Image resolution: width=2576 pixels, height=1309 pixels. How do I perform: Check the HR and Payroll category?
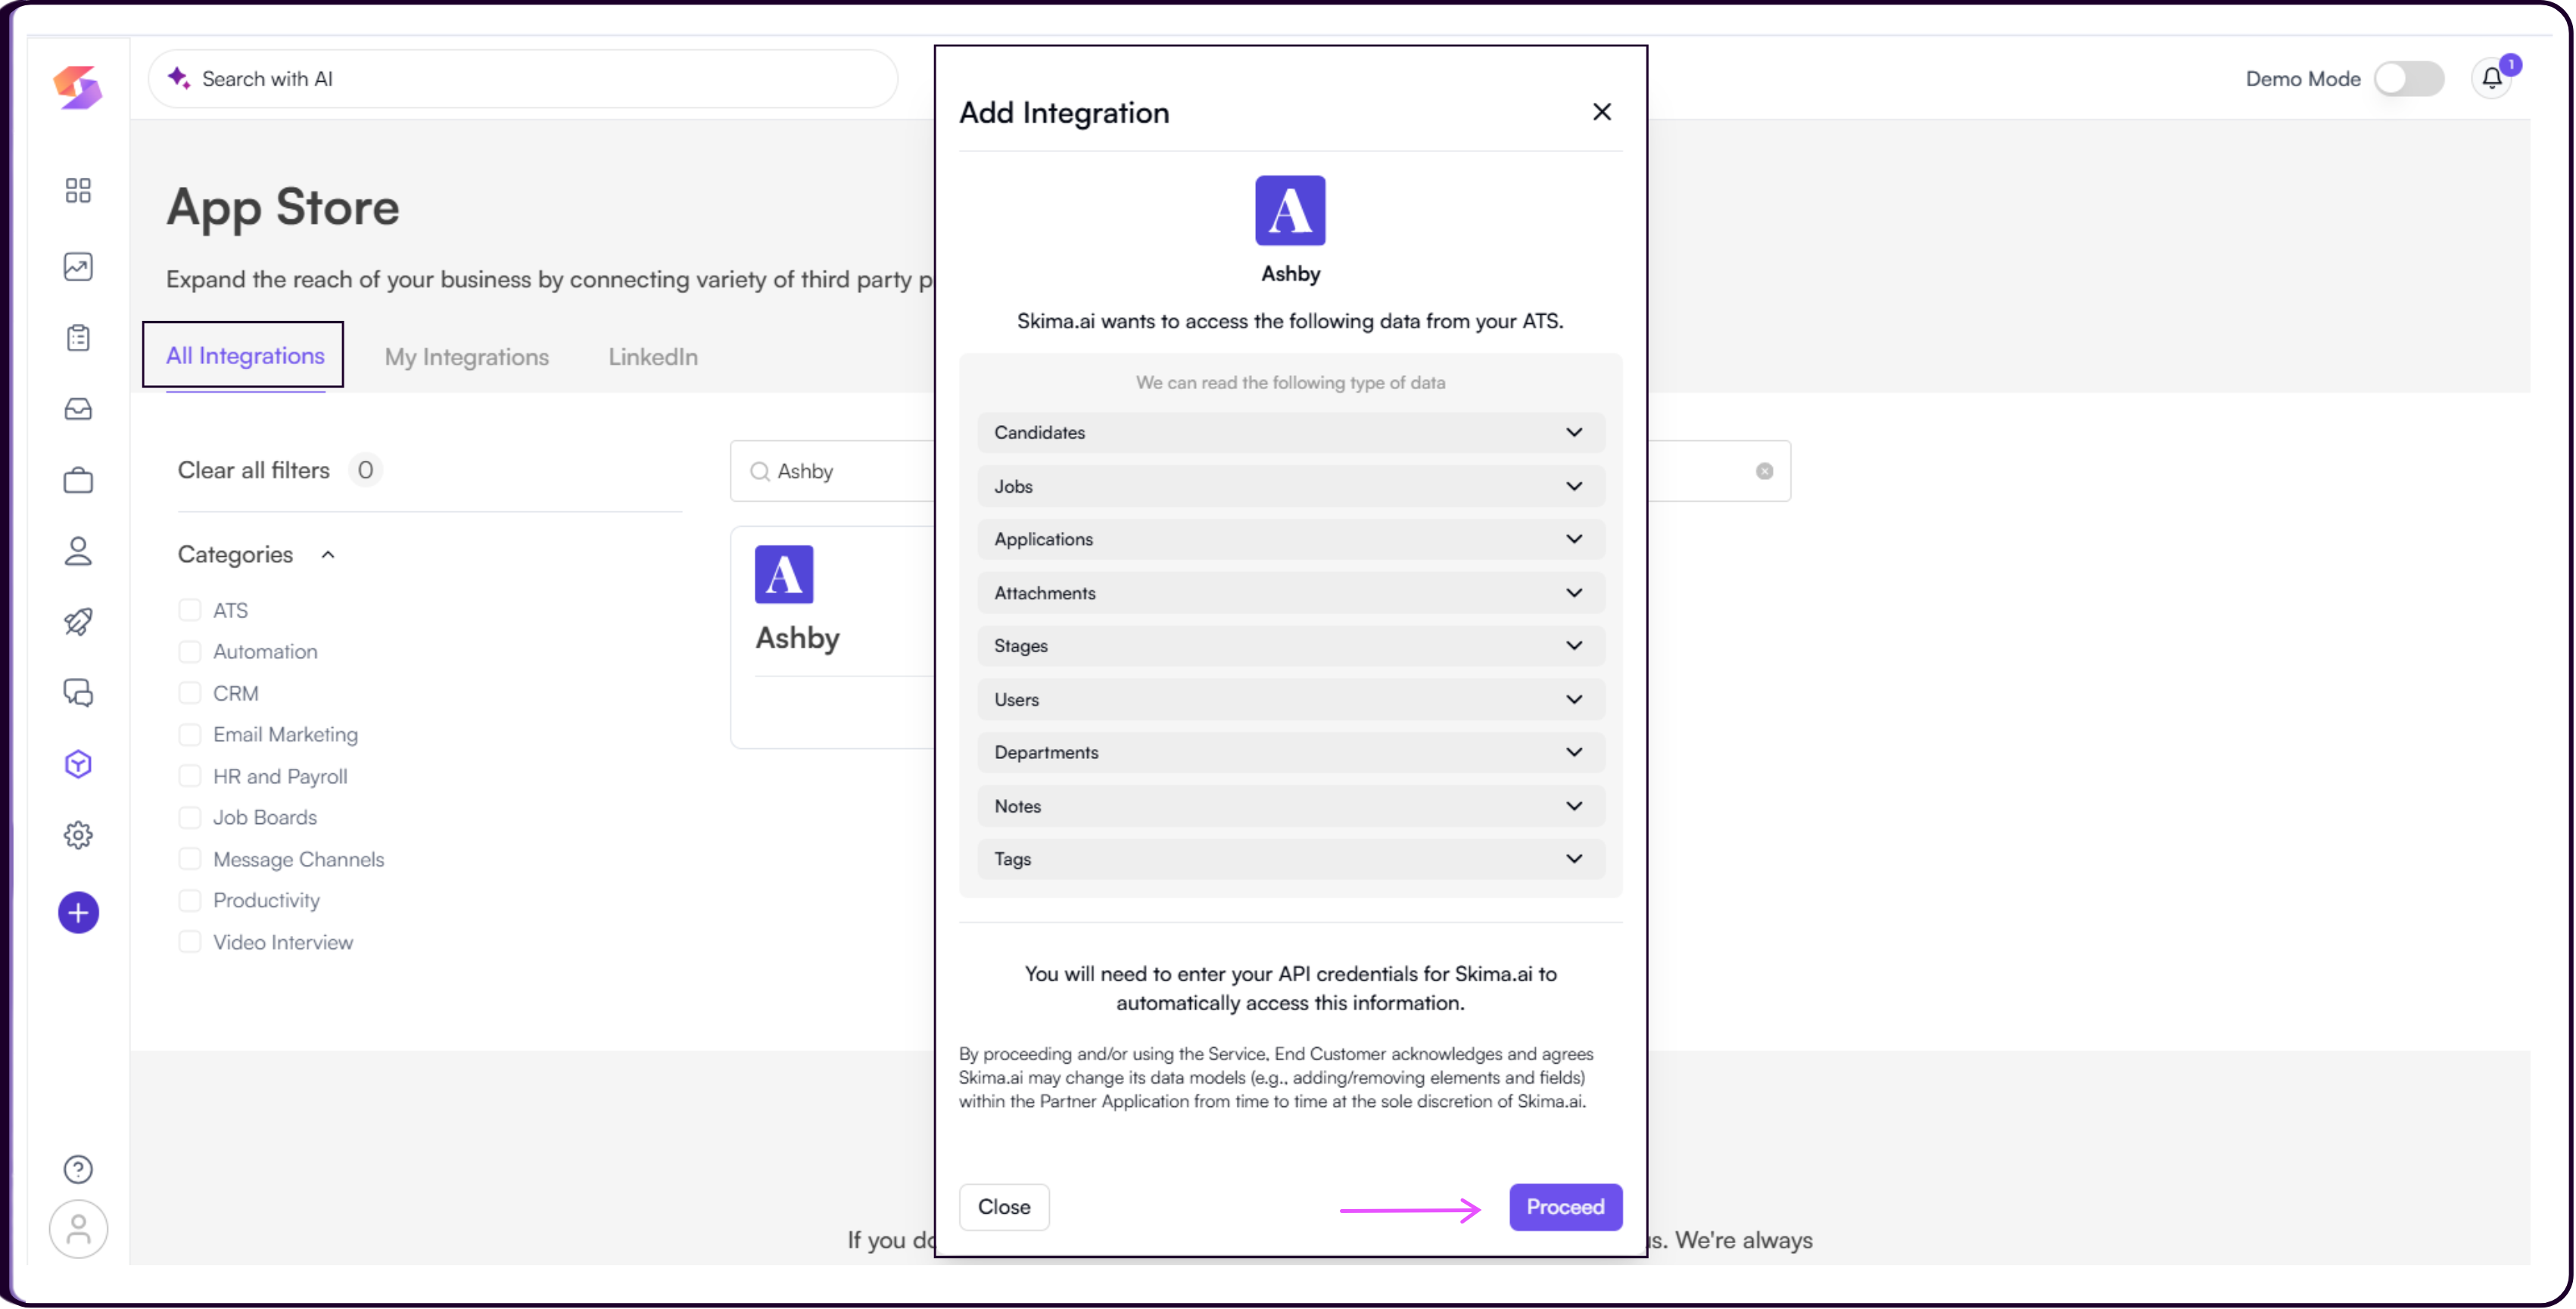click(189, 776)
